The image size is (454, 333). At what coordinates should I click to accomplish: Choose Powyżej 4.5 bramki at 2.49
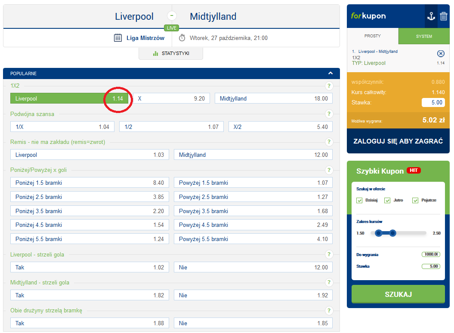coord(253,225)
